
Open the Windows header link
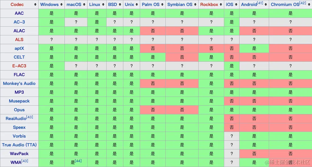coord(49,5)
